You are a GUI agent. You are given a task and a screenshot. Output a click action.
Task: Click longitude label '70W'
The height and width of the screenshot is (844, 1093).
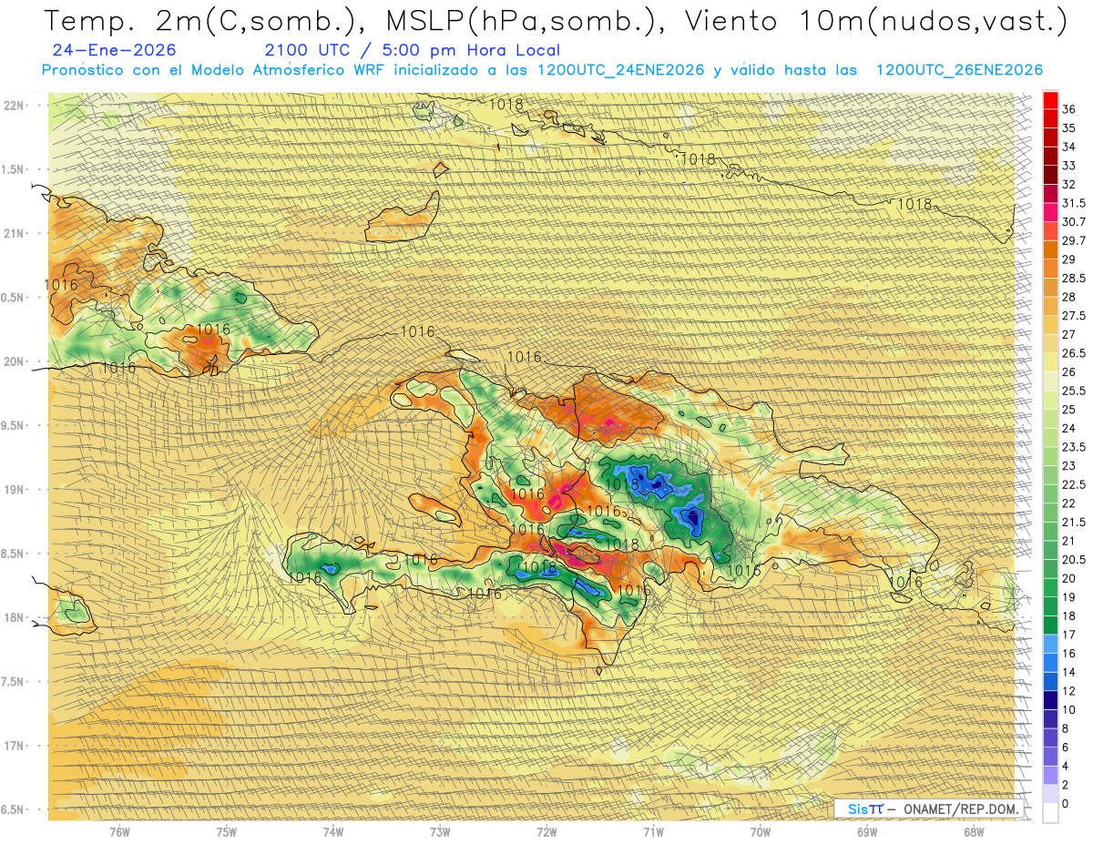(x=761, y=831)
